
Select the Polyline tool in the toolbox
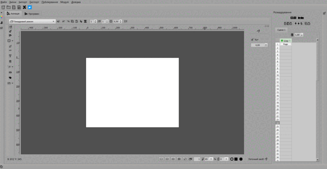coord(10,35)
